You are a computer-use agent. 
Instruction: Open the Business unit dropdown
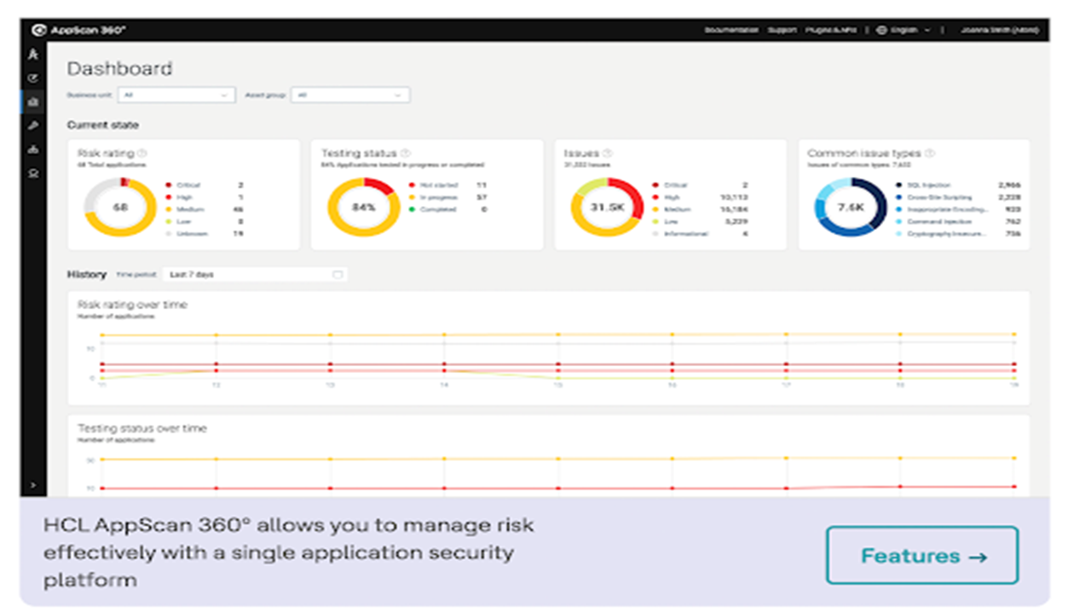[x=176, y=95]
